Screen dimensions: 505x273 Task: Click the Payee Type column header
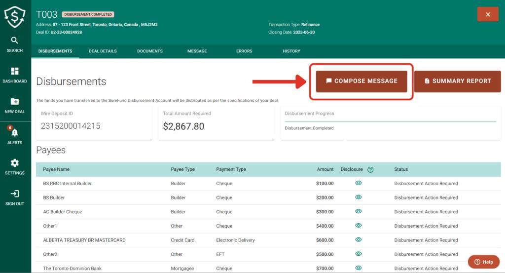182,169
